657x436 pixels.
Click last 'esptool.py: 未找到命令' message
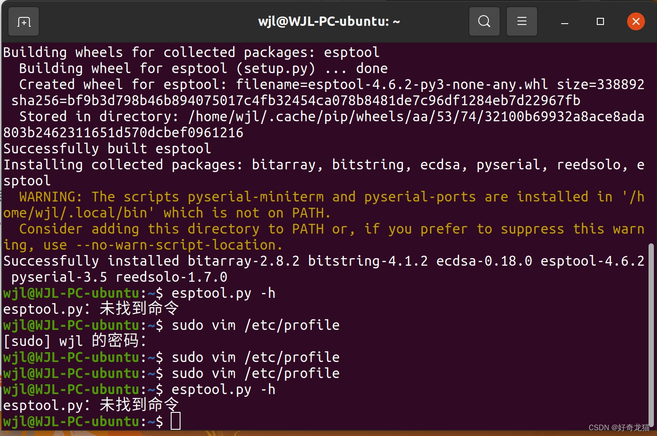coord(91,405)
